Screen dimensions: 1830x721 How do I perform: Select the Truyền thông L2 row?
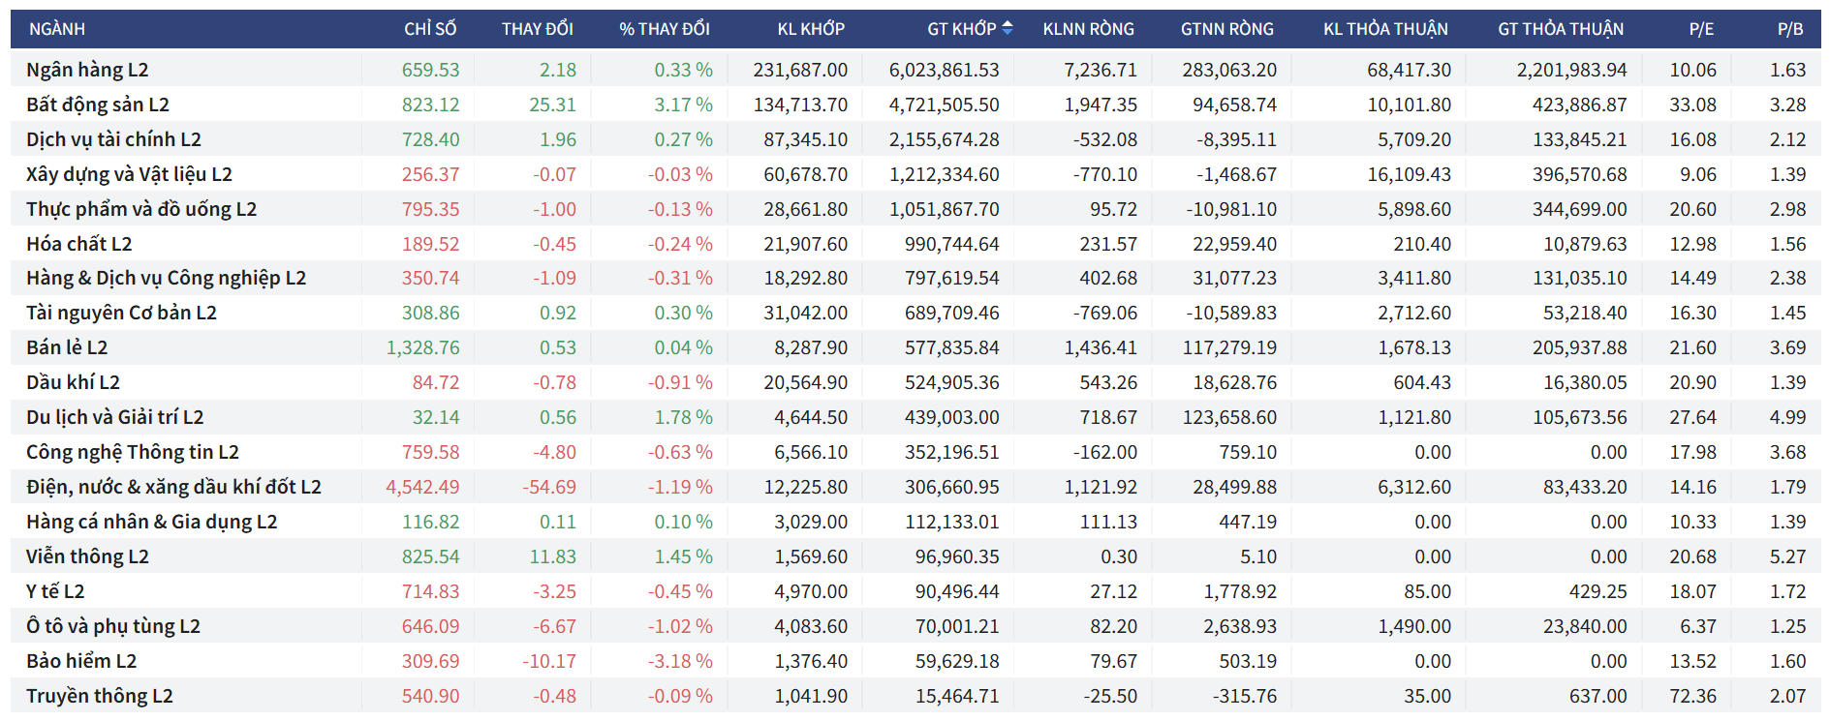[100, 696]
